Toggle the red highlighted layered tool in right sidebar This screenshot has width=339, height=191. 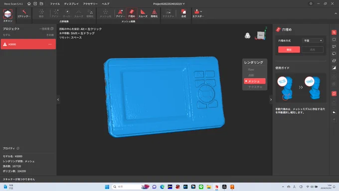pyautogui.click(x=334, y=94)
